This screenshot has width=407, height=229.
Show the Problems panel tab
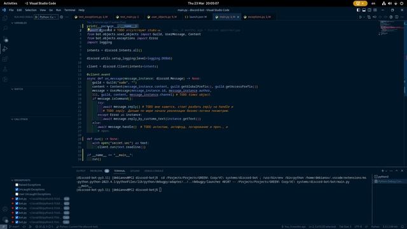pos(99,171)
